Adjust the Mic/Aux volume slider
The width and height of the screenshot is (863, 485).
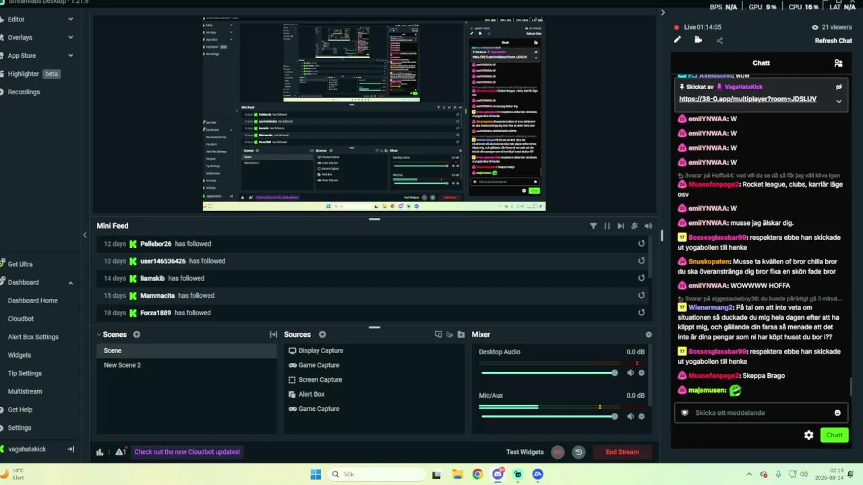548,416
